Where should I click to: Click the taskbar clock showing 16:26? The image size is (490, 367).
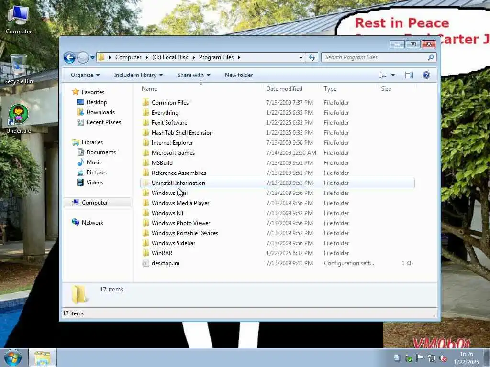(x=466, y=358)
